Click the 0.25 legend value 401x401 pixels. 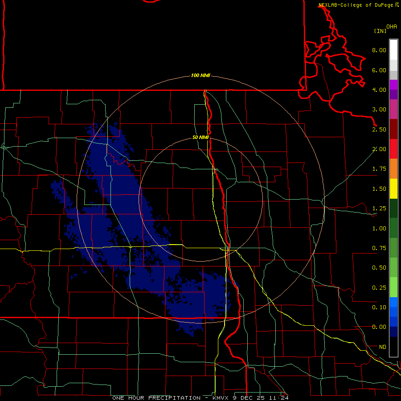(x=379, y=288)
